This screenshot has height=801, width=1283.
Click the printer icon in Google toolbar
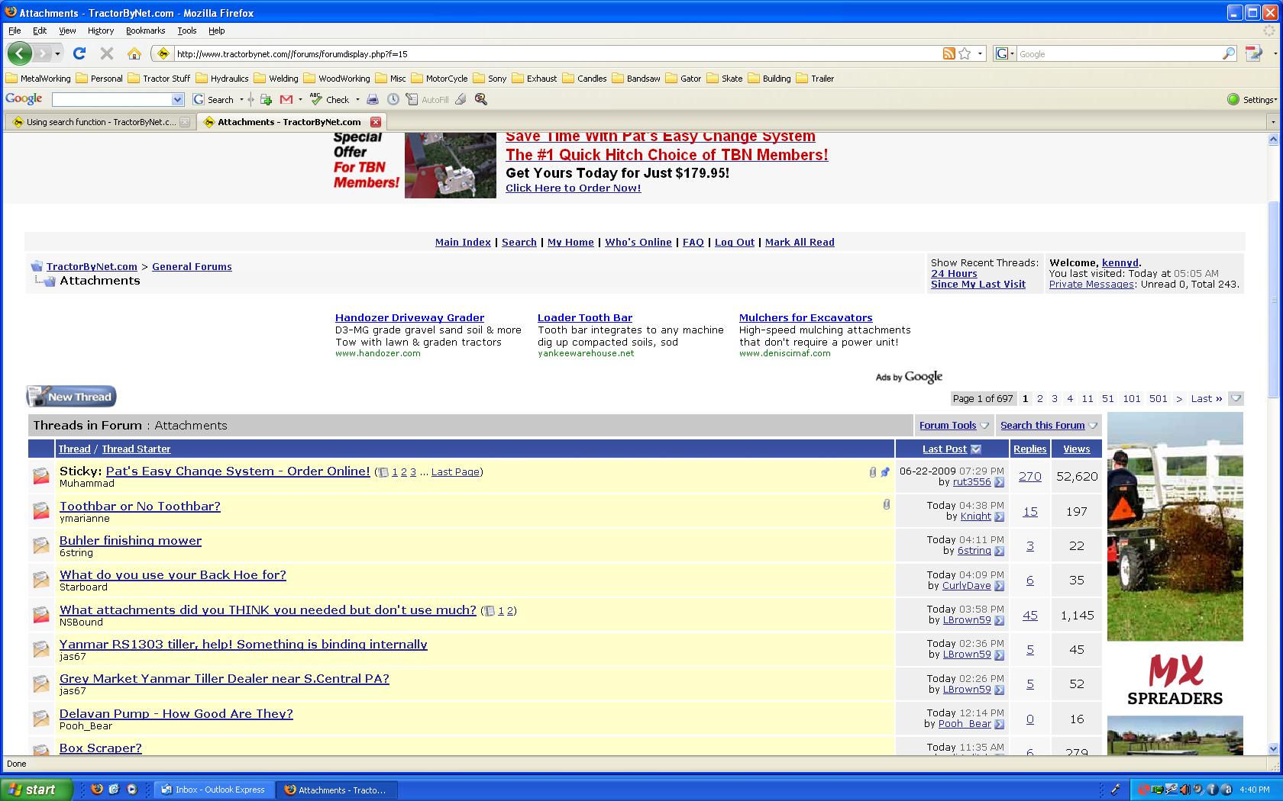(373, 99)
